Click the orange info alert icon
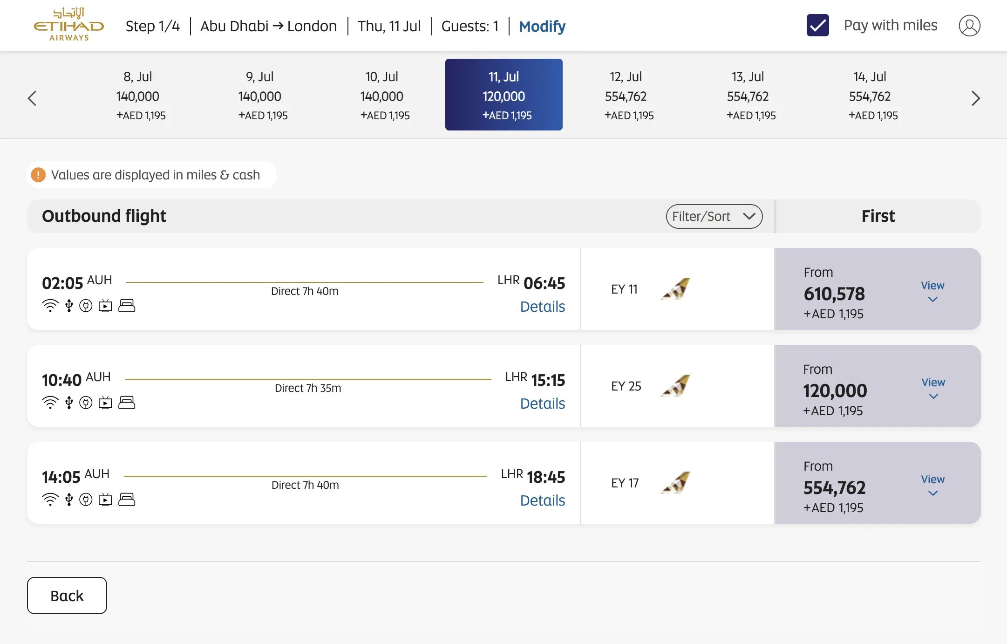1007x644 pixels. [x=38, y=175]
